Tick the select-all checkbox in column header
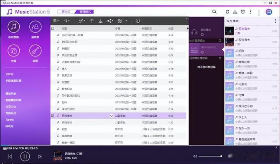280x164 pixels. click(x=52, y=28)
